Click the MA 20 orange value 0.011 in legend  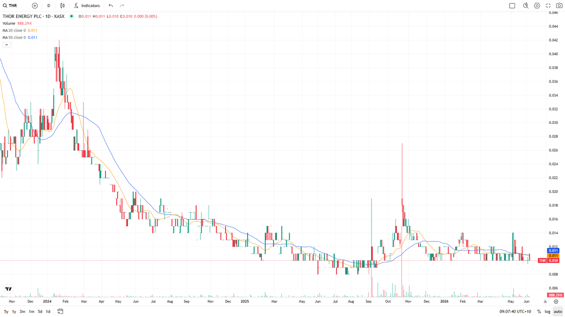(x=32, y=30)
